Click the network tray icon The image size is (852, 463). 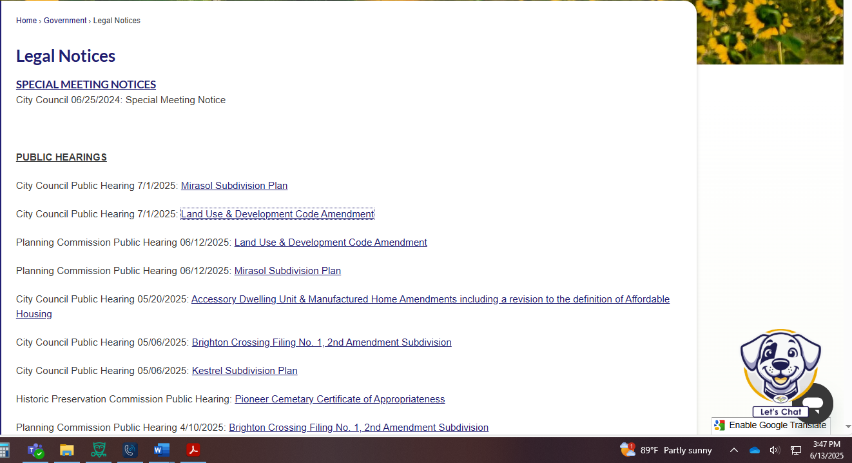pos(796,450)
